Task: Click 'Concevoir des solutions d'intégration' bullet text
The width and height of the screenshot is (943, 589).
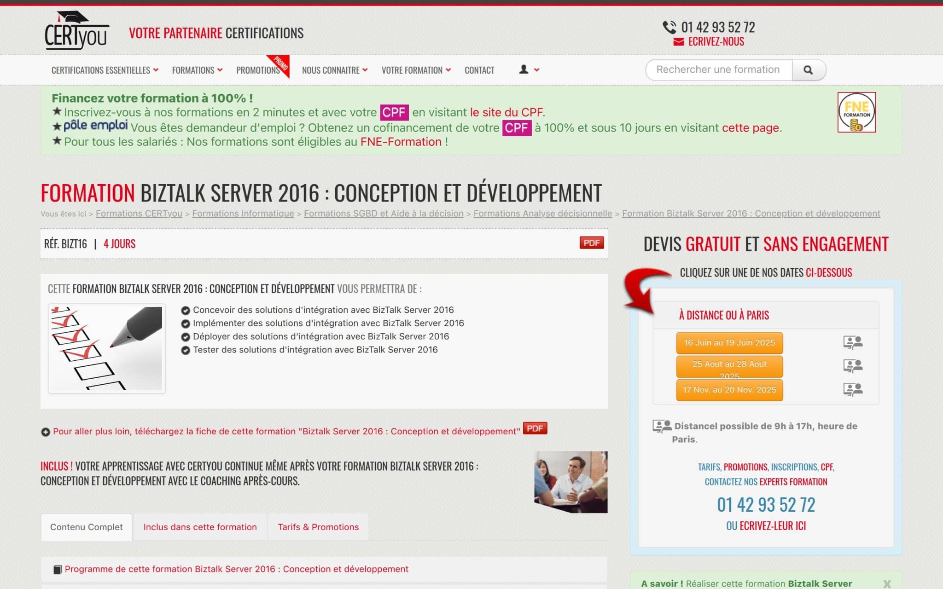Action: click(x=323, y=310)
